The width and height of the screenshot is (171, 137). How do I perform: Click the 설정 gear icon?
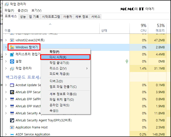12,61
